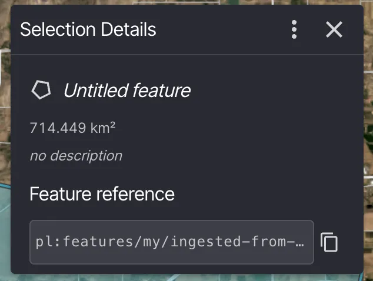Click the km² unit label
Image resolution: width=373 pixels, height=281 pixels.
coord(103,128)
